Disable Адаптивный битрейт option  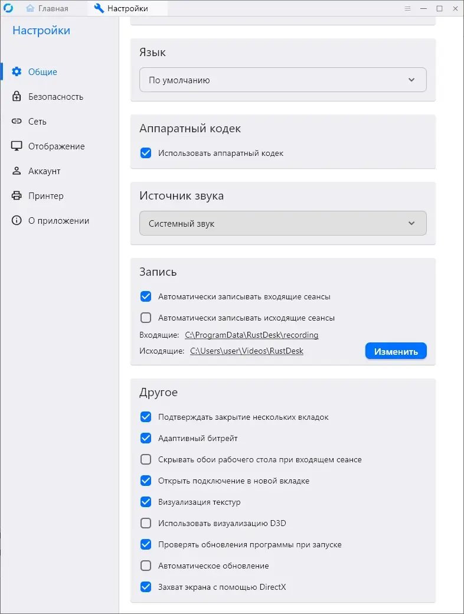click(x=146, y=438)
